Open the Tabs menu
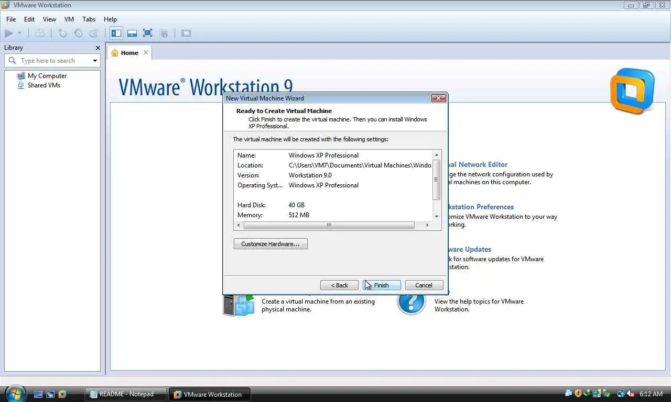Screen dimensions: 671x402 [89, 19]
